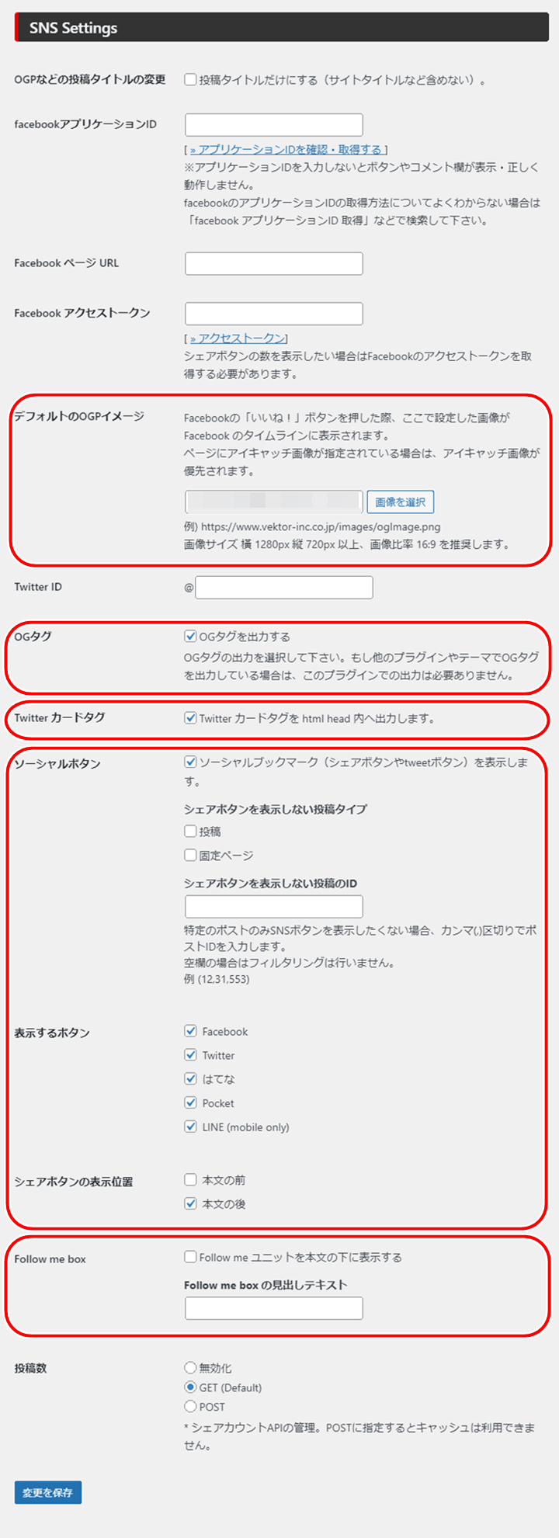This screenshot has width=559, height=1538.
Task: Click the facebookアプリケーションID input field
Action: [x=274, y=125]
